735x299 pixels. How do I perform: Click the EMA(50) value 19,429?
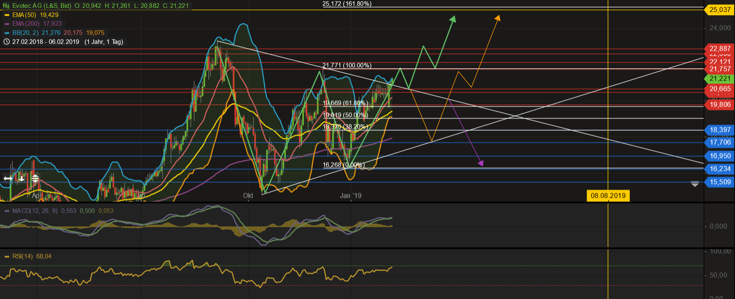coord(49,15)
